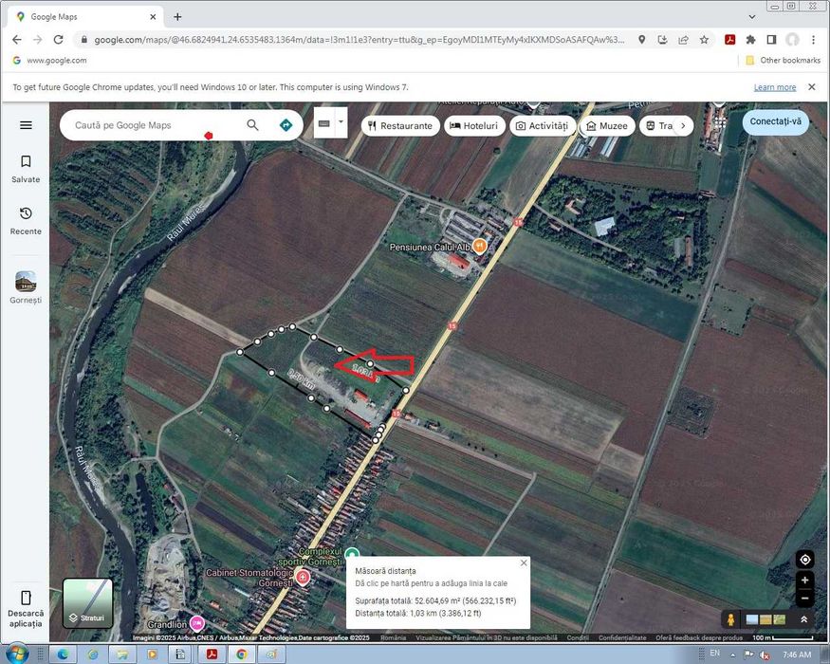Click Learn more in the Chrome update bar
Screen dimensions: 830x664
775,87
